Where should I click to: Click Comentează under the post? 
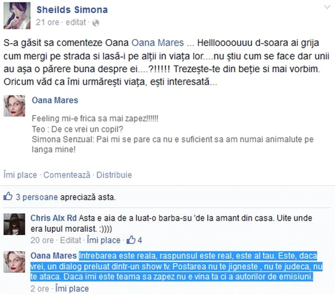click(x=67, y=175)
